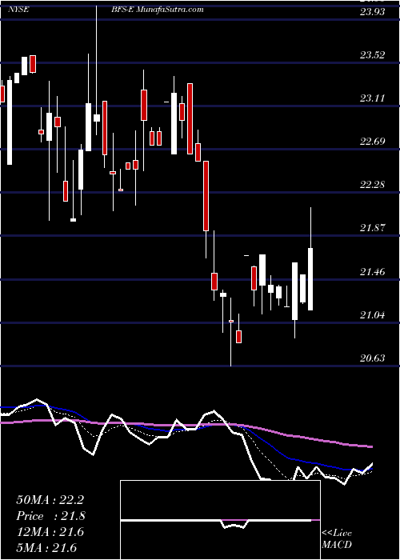Viewport: 400px width, 560px height.
Task: Click the 50MA : 22.2 readout
Action: 50,500
